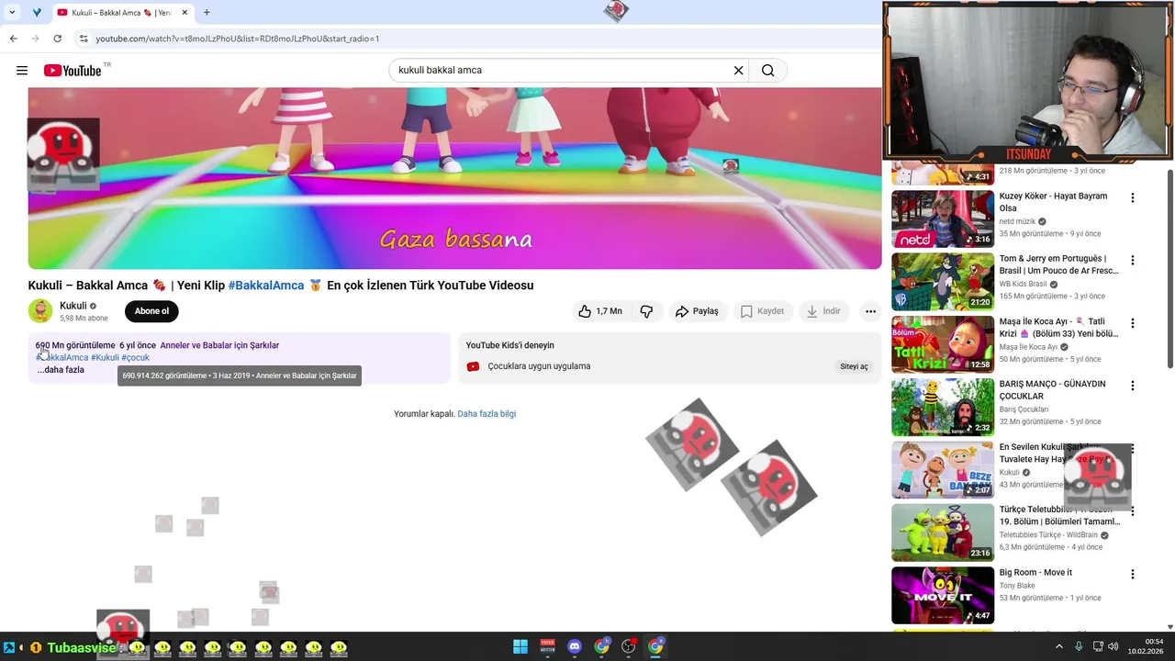Share the video via Paylaş
This screenshot has height=661, width=1175.
697,311
